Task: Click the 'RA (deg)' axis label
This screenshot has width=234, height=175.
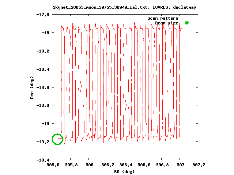Action: click(124, 172)
